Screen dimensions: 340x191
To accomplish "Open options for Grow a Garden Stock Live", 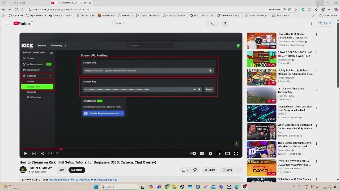I will click(316, 53).
